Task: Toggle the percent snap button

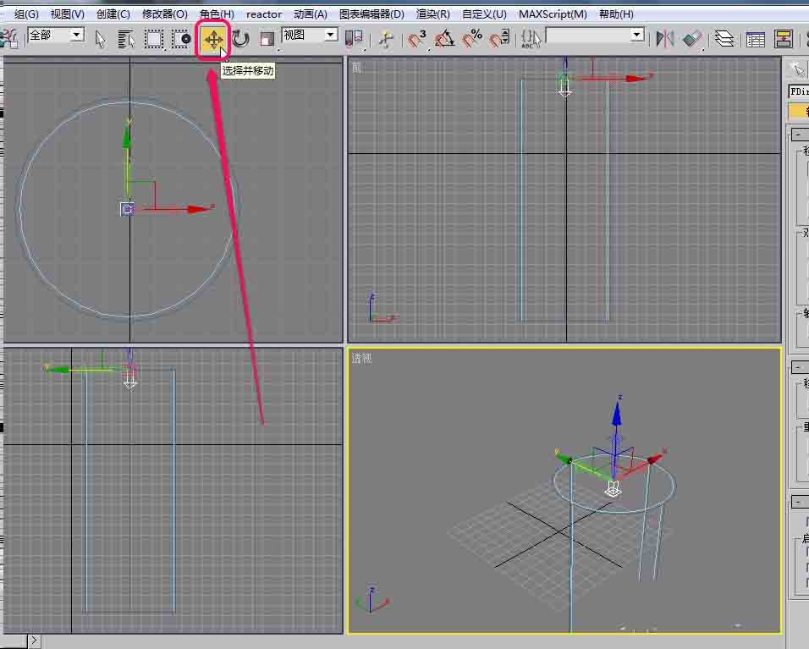Action: click(472, 39)
